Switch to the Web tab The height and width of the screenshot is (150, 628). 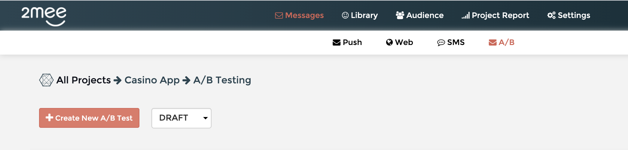404,42
